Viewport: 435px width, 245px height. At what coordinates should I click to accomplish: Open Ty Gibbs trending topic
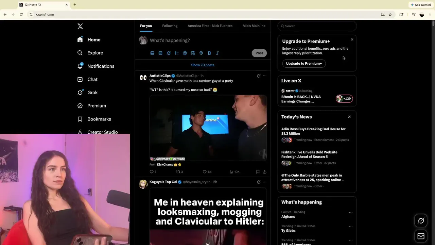289,231
